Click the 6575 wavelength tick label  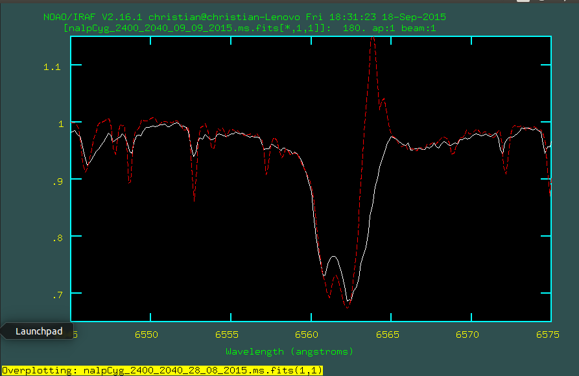point(547,335)
